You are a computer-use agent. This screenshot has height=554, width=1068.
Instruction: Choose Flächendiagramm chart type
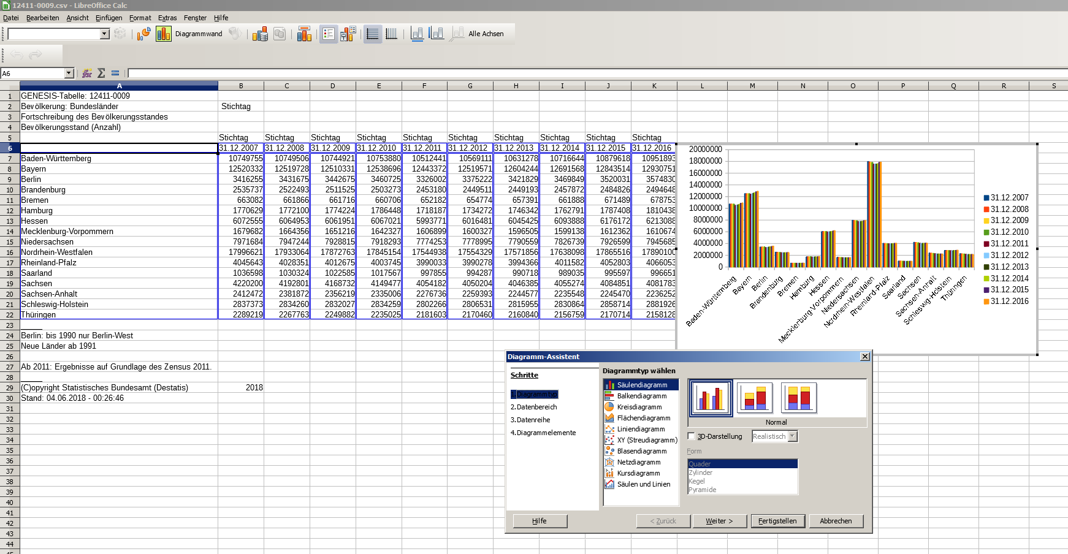(641, 418)
